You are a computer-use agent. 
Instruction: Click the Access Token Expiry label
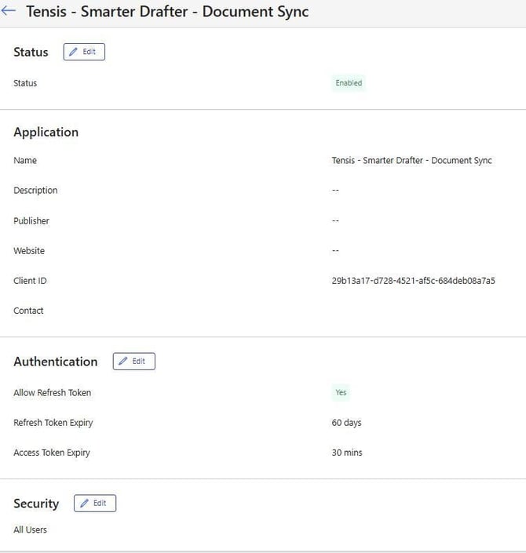click(x=52, y=453)
